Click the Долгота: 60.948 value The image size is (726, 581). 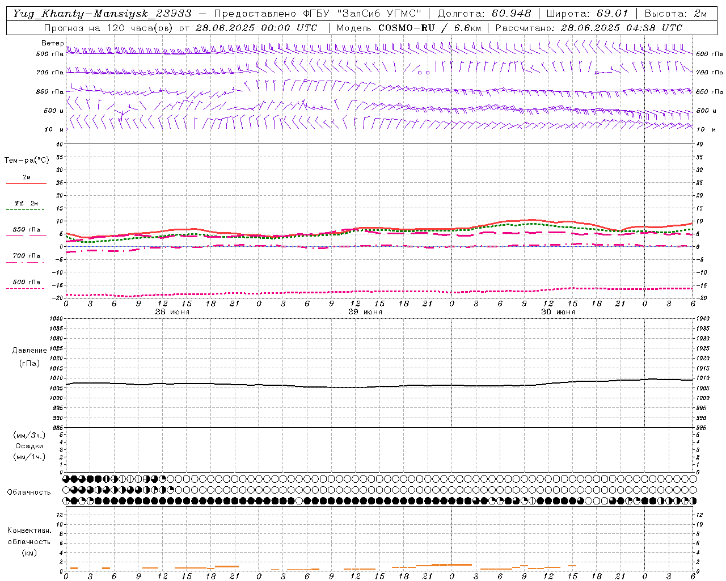coord(484,14)
